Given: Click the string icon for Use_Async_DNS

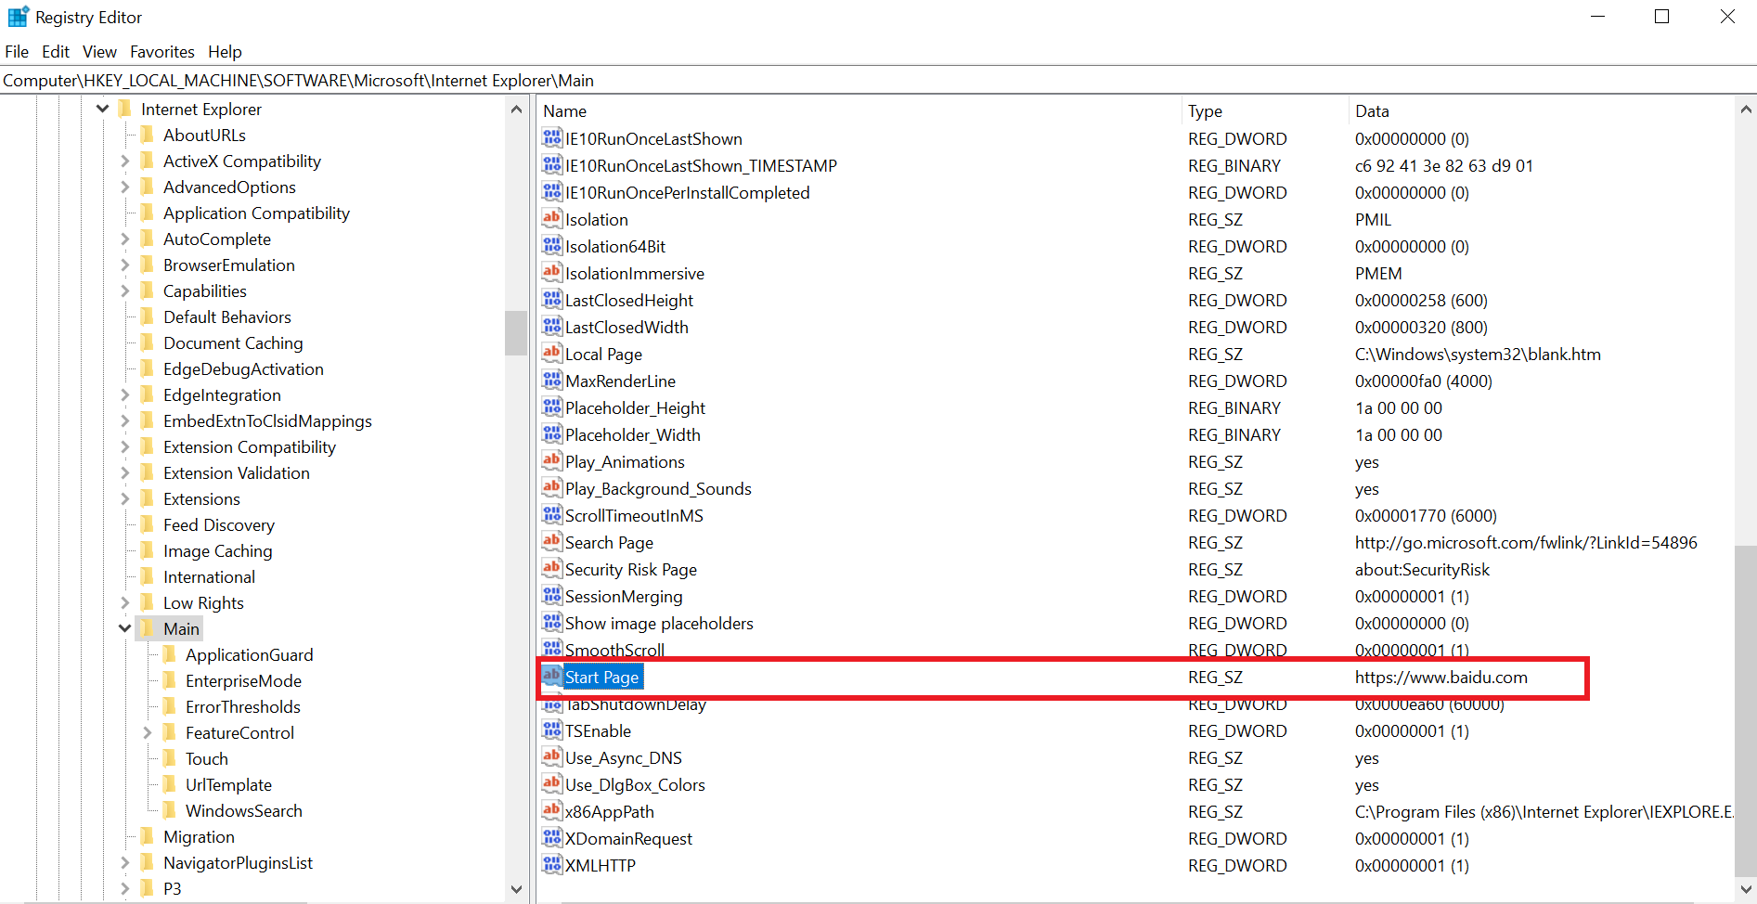Looking at the screenshot, I should [552, 757].
